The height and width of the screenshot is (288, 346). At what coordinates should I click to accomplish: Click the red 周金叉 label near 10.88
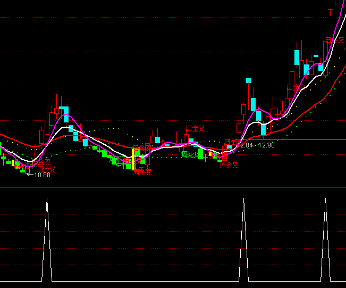(46, 169)
